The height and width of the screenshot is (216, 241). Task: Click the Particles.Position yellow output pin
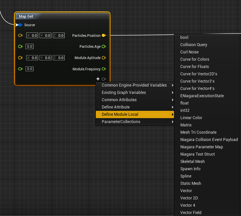(x=104, y=36)
